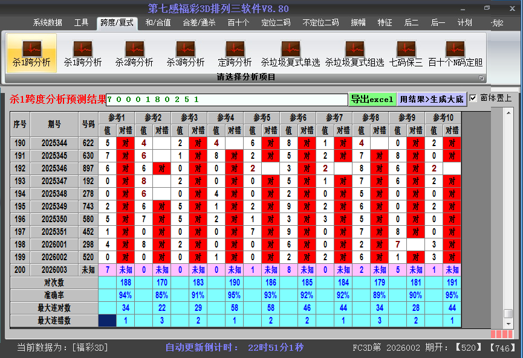Screen dimensions: 523x358
Task: Click the prediction result number field
Action: pyautogui.click(x=227, y=99)
